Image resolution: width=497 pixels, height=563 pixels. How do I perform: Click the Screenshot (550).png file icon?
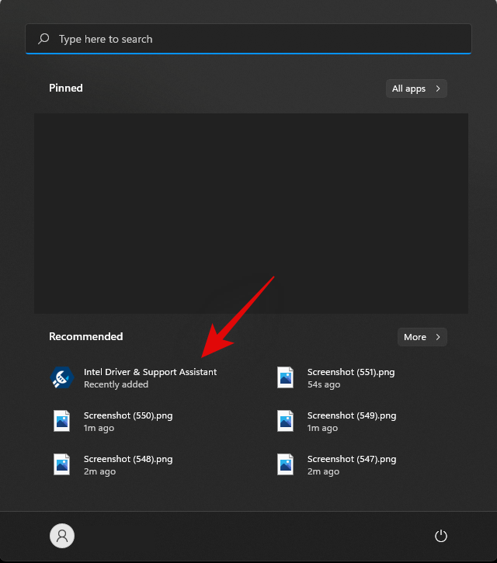coord(62,421)
